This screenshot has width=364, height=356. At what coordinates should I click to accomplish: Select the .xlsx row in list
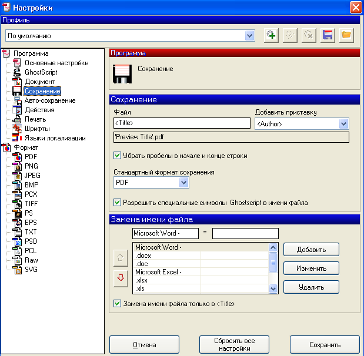coord(201,280)
